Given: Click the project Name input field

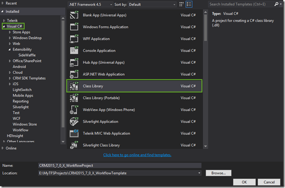Looking at the screenshot, I should click(120, 166).
